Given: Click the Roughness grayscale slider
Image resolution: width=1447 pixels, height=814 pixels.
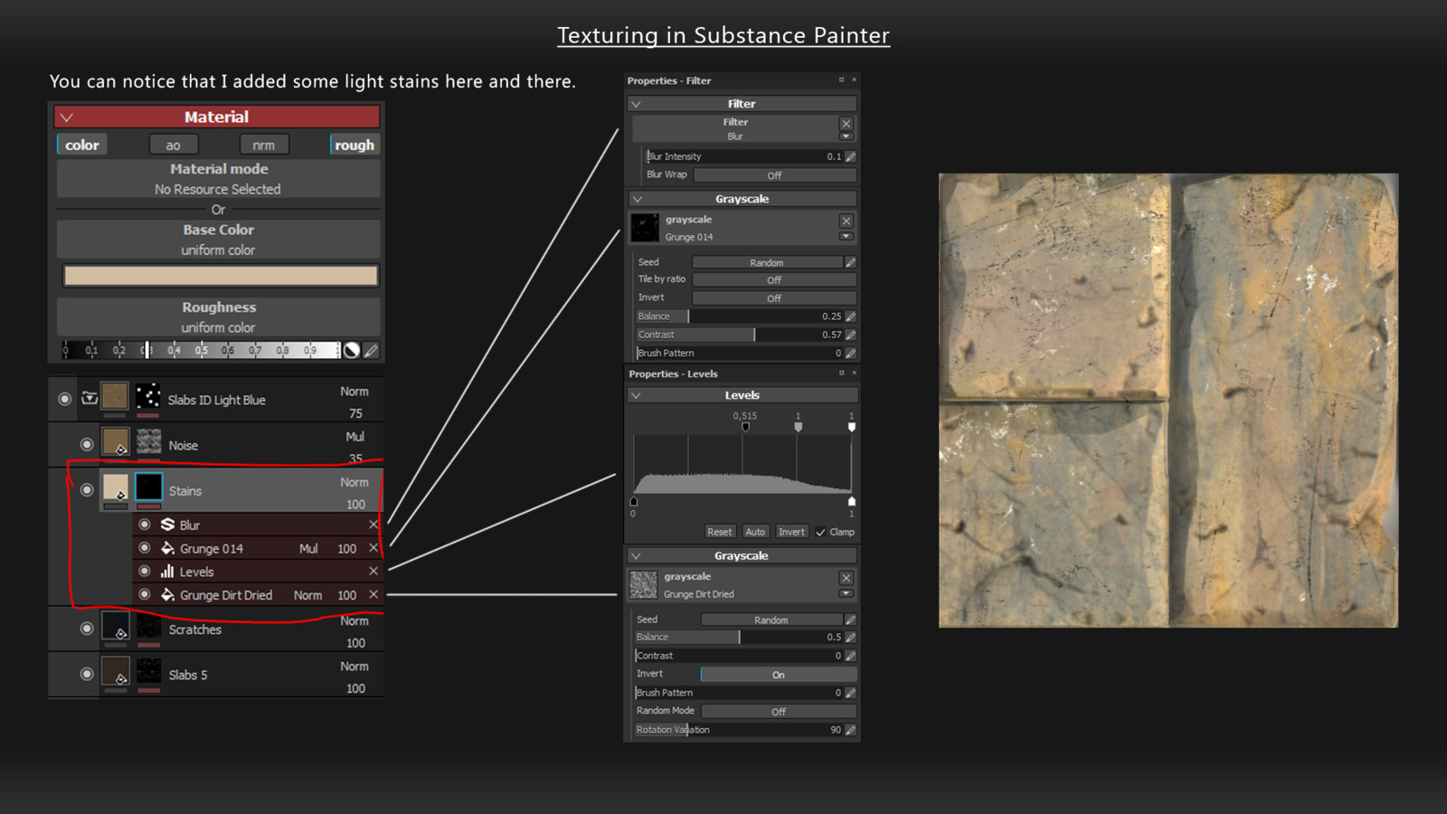Looking at the screenshot, I should (x=201, y=350).
